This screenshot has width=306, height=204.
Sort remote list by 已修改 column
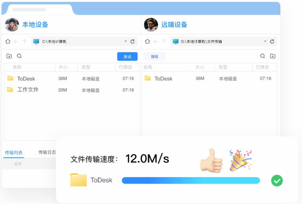click(x=263, y=67)
